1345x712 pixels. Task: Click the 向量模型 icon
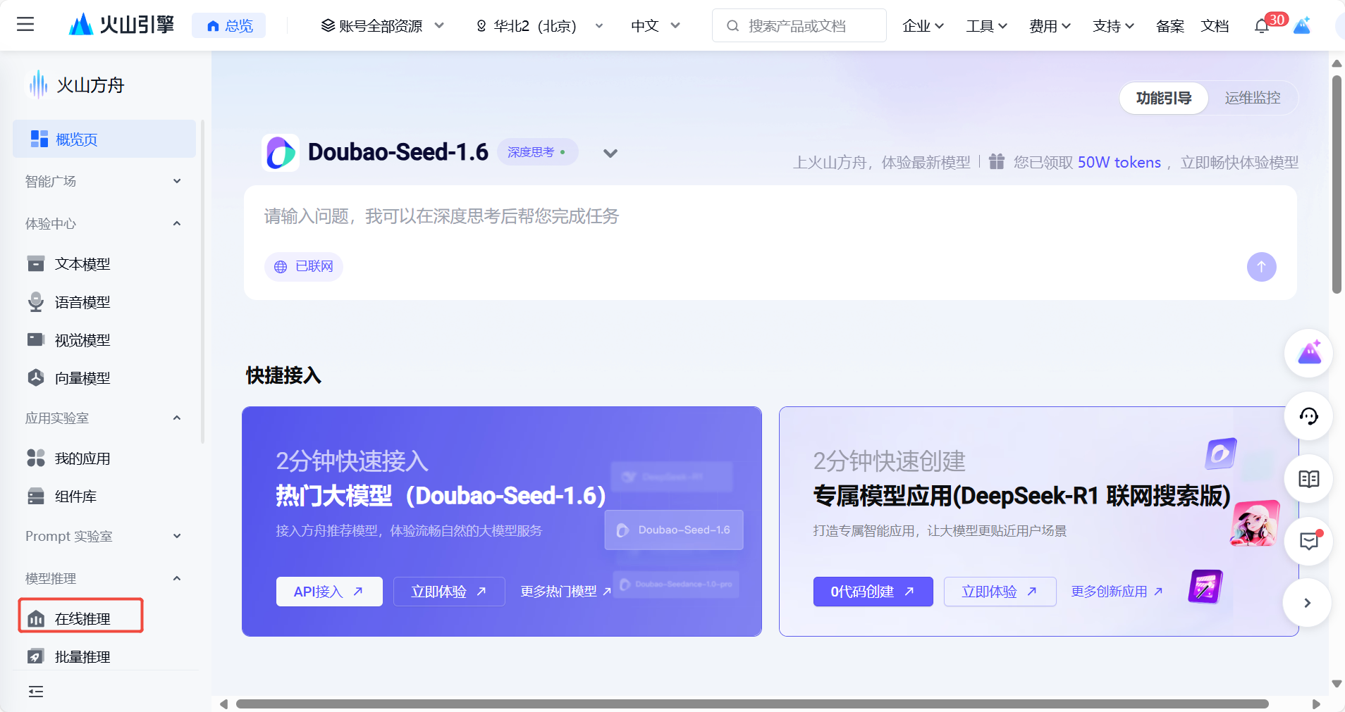click(x=35, y=378)
